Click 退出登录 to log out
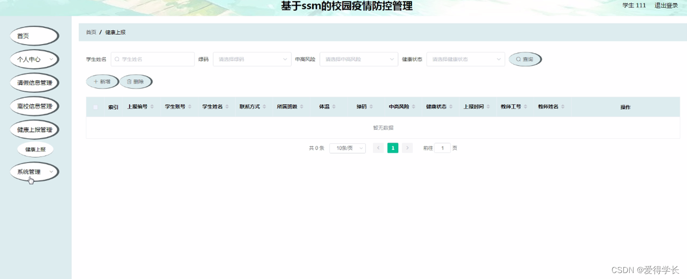687x279 pixels. pyautogui.click(x=666, y=5)
